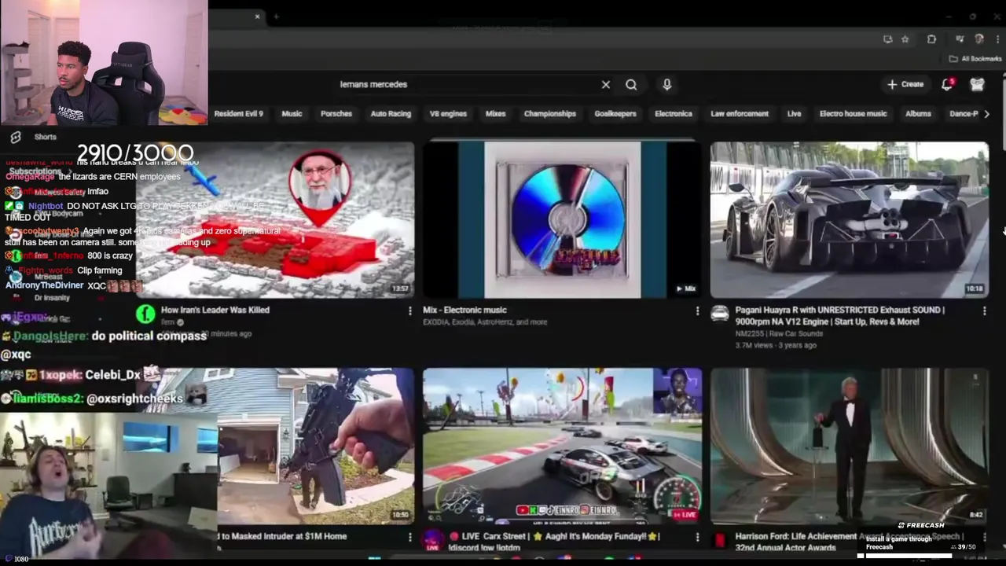This screenshot has height=566, width=1006.
Task: Start voice search with the microphone icon
Action: (666, 84)
